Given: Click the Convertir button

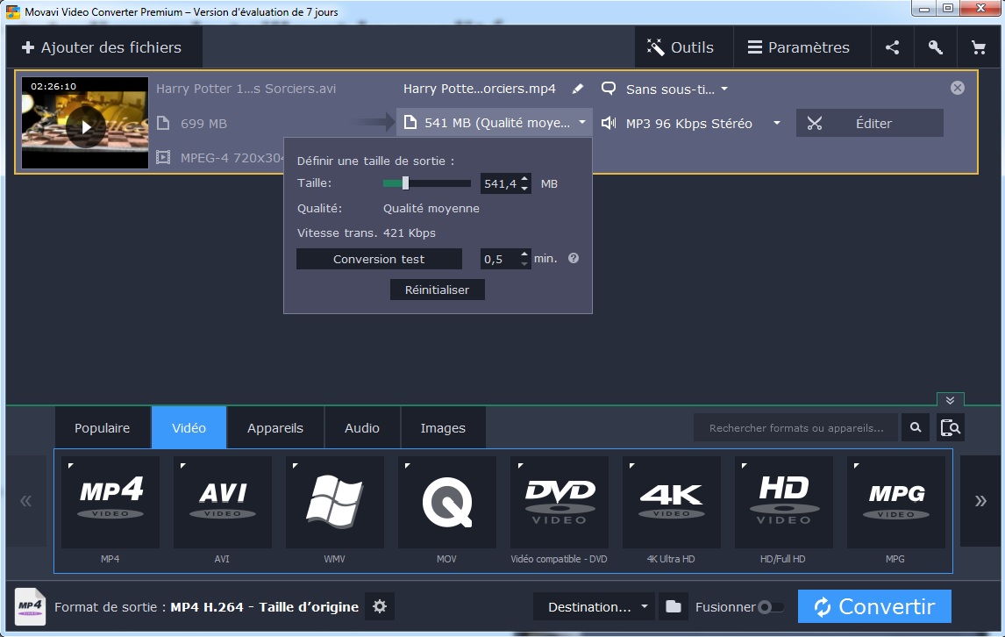Looking at the screenshot, I should tap(874, 606).
